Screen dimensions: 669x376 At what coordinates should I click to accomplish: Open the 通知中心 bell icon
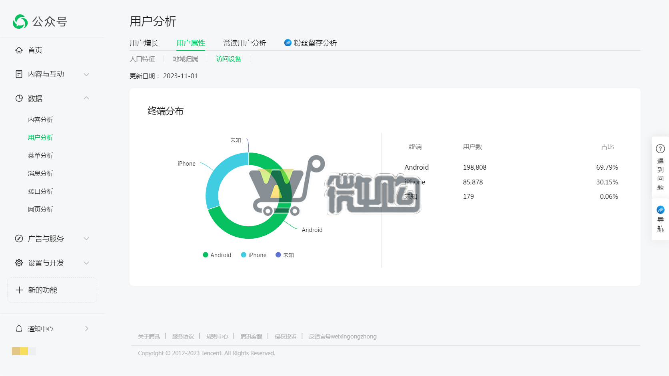(x=18, y=328)
